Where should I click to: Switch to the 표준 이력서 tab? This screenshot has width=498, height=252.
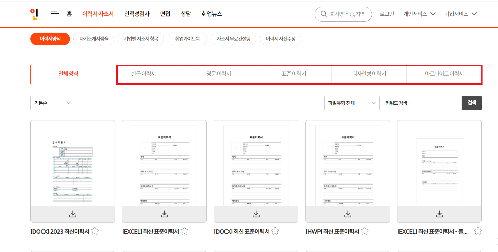pyautogui.click(x=294, y=74)
